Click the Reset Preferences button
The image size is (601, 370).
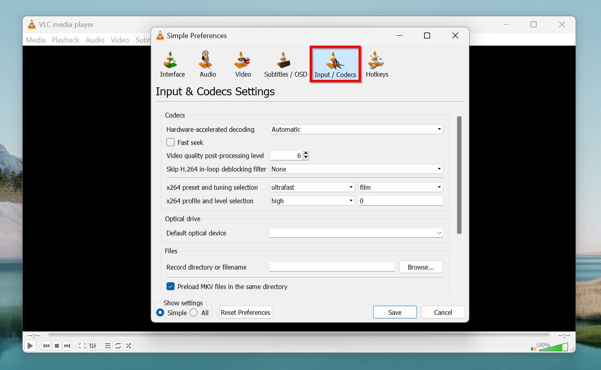(x=245, y=312)
